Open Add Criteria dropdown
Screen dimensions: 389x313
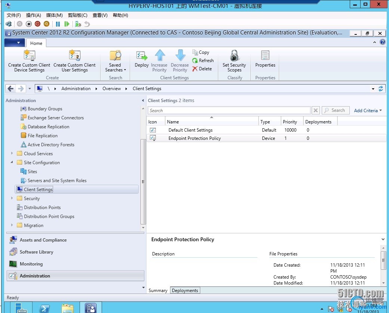tap(368, 110)
